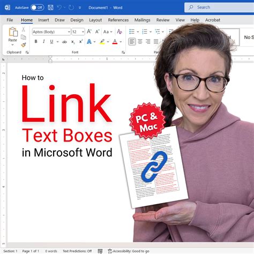
Task: Toggle Bold formatting
Action: 36,41
